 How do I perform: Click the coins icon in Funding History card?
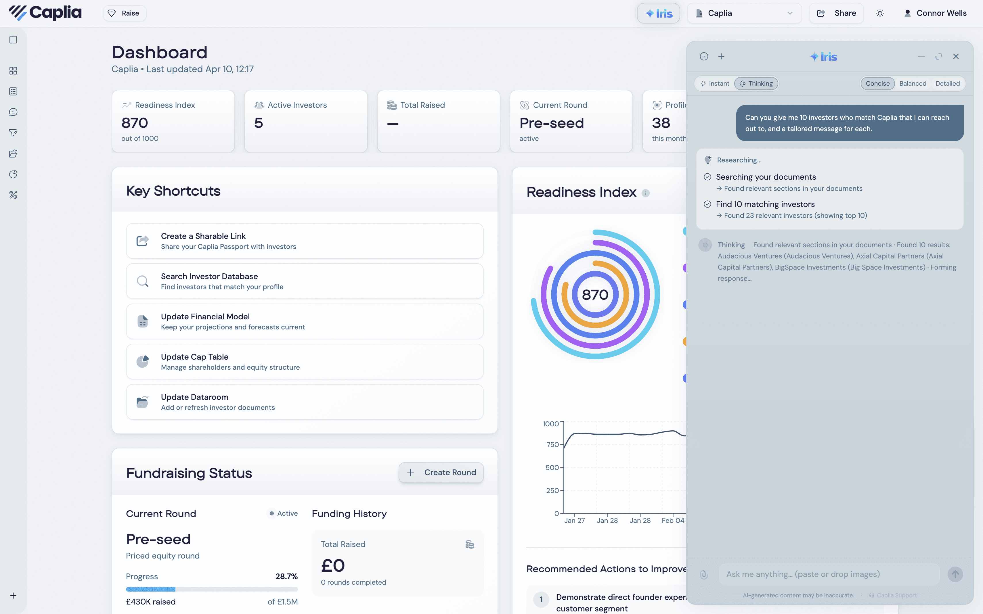coord(470,544)
